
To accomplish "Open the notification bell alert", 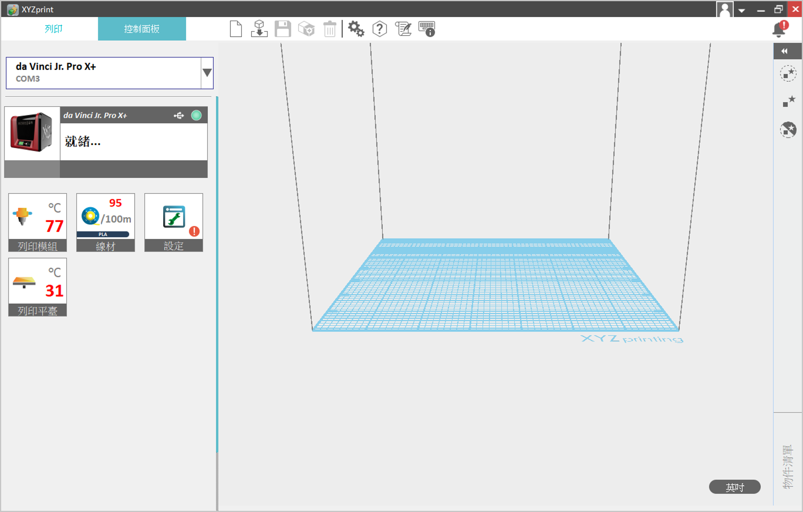I will [779, 29].
